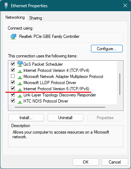This screenshot has width=131, height=169.
Task: Click the Multiplexor Protocol network icon
Action: click(20, 77)
